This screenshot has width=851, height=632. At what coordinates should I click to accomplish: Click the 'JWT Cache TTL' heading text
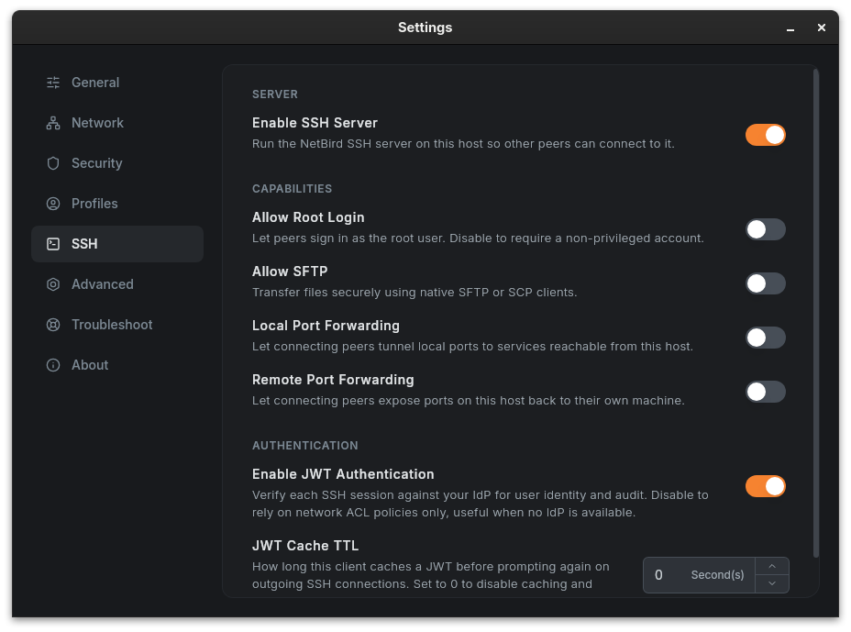click(305, 546)
